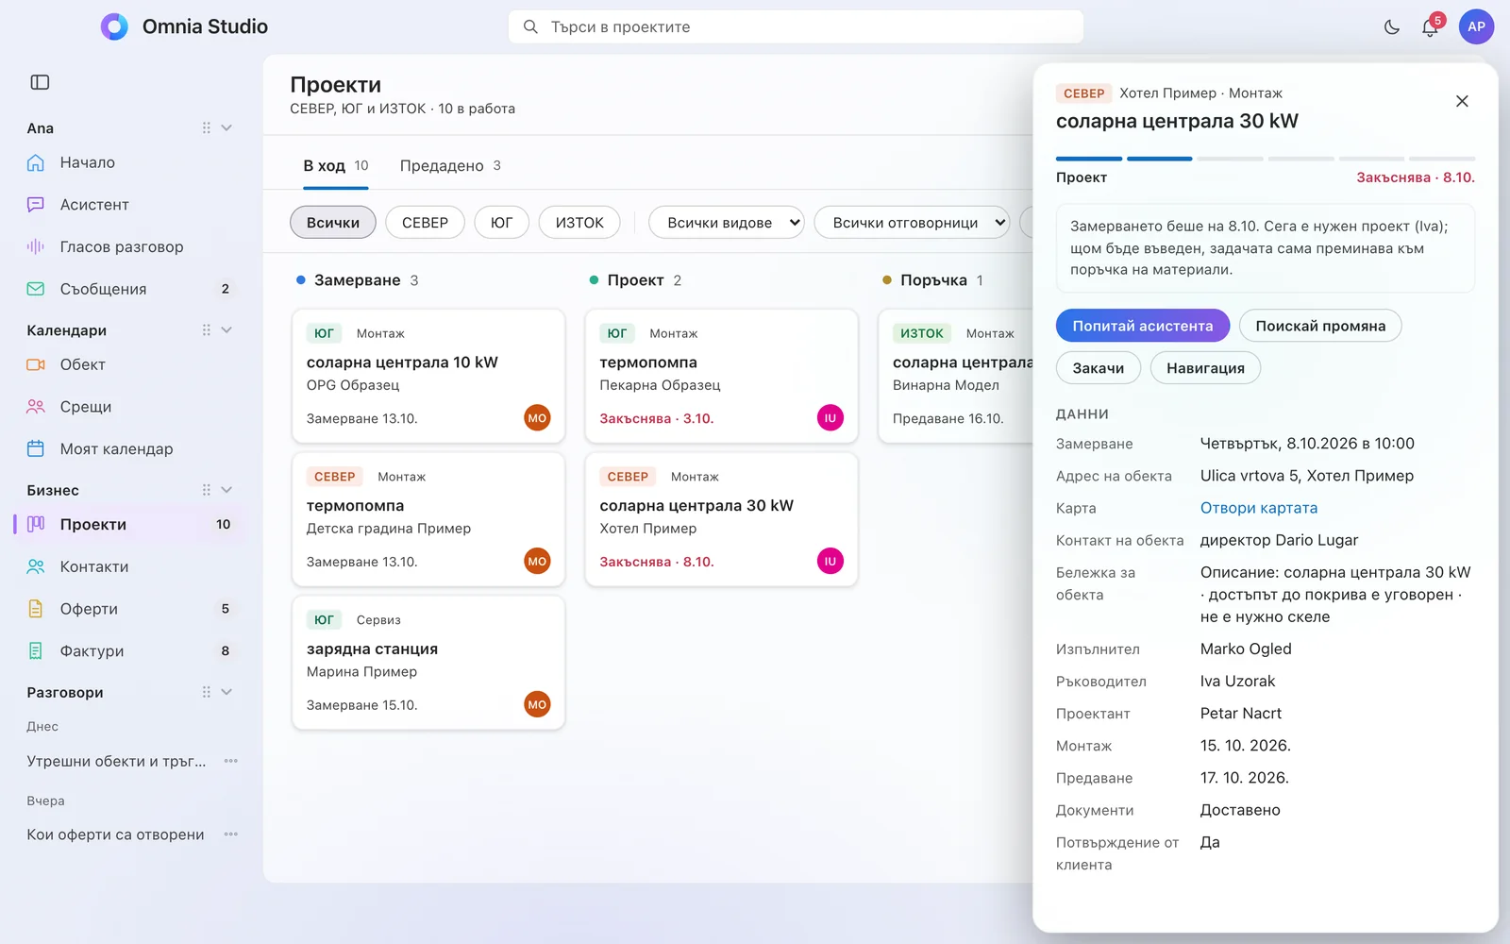
Task: Collapse the Разговори sidebar section
Action: click(226, 692)
